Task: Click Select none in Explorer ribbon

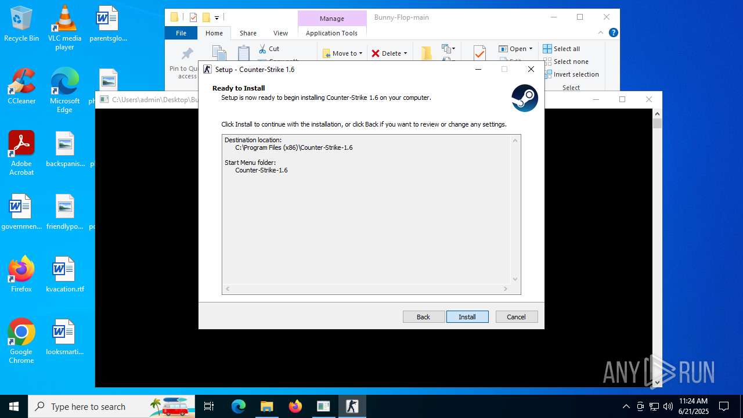Action: (565, 62)
